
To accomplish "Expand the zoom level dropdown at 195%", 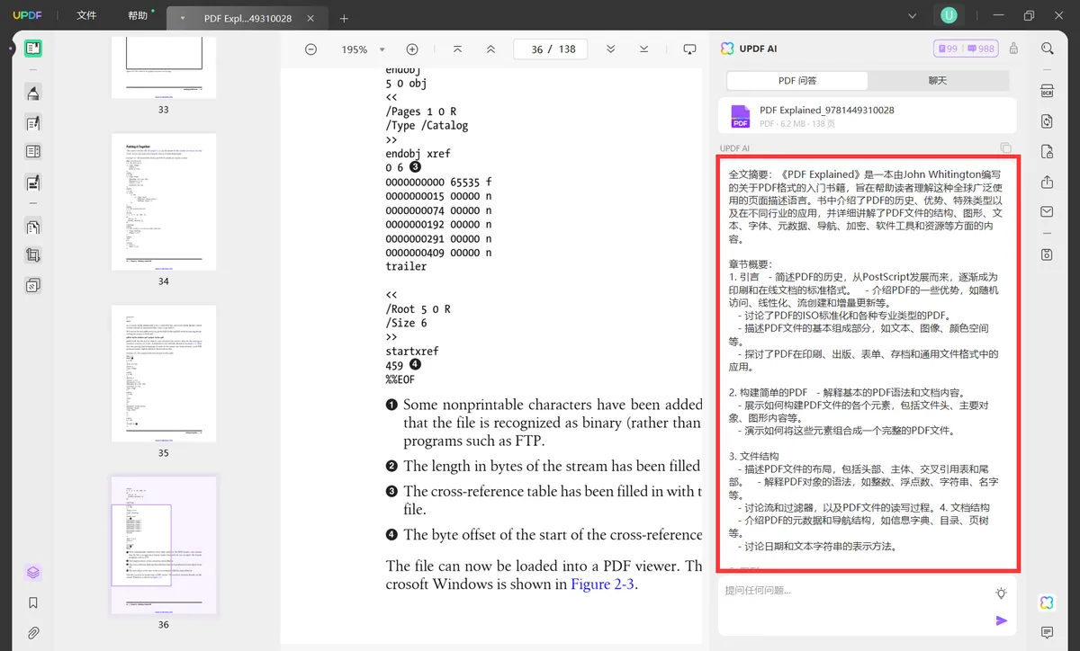I will tap(382, 50).
